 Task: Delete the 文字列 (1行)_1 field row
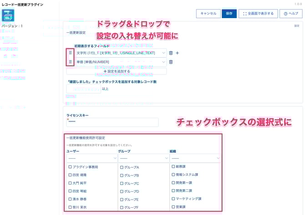pos(171,53)
